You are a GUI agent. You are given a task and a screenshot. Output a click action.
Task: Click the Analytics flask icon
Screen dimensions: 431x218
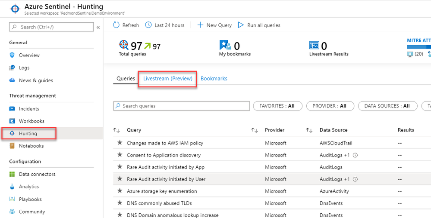[12, 187]
